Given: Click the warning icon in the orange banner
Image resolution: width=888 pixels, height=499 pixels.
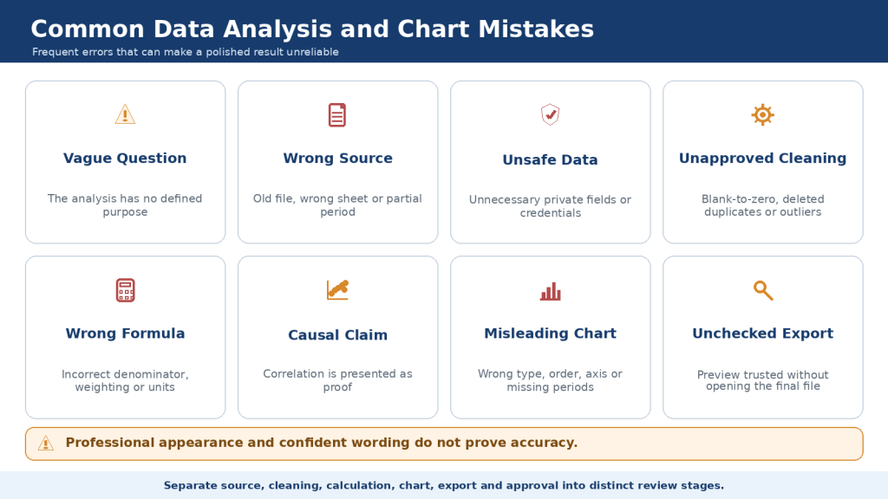Looking at the screenshot, I should [x=46, y=444].
